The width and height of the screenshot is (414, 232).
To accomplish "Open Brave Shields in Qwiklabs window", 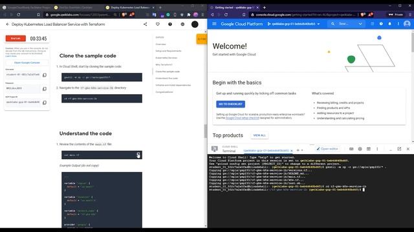I will coord(124,15).
